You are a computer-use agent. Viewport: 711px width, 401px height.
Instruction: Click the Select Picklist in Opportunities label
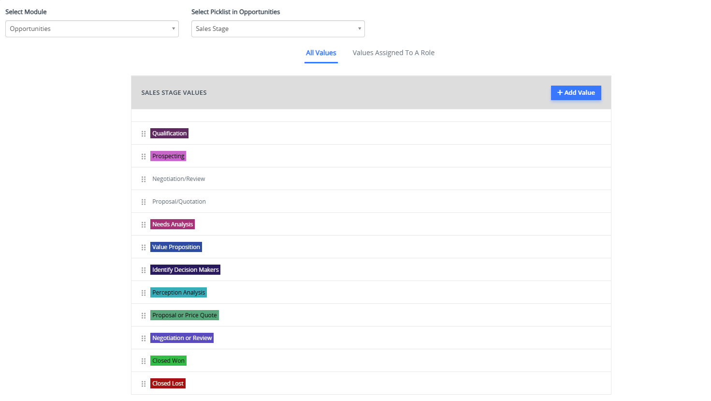click(236, 12)
